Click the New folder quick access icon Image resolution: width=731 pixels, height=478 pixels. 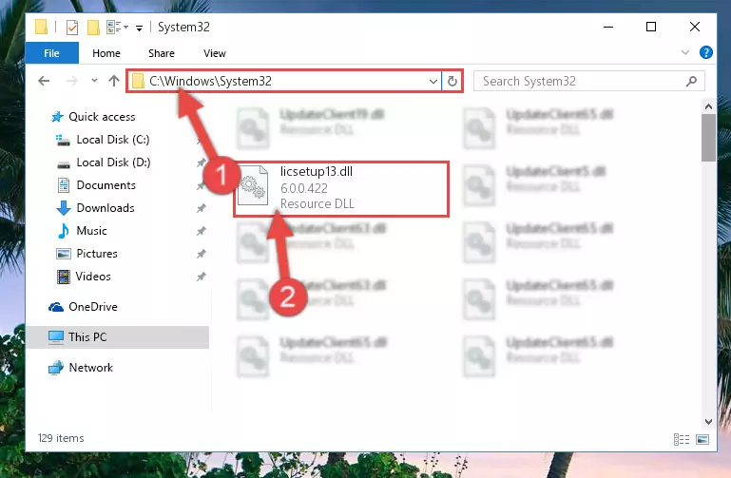click(94, 28)
